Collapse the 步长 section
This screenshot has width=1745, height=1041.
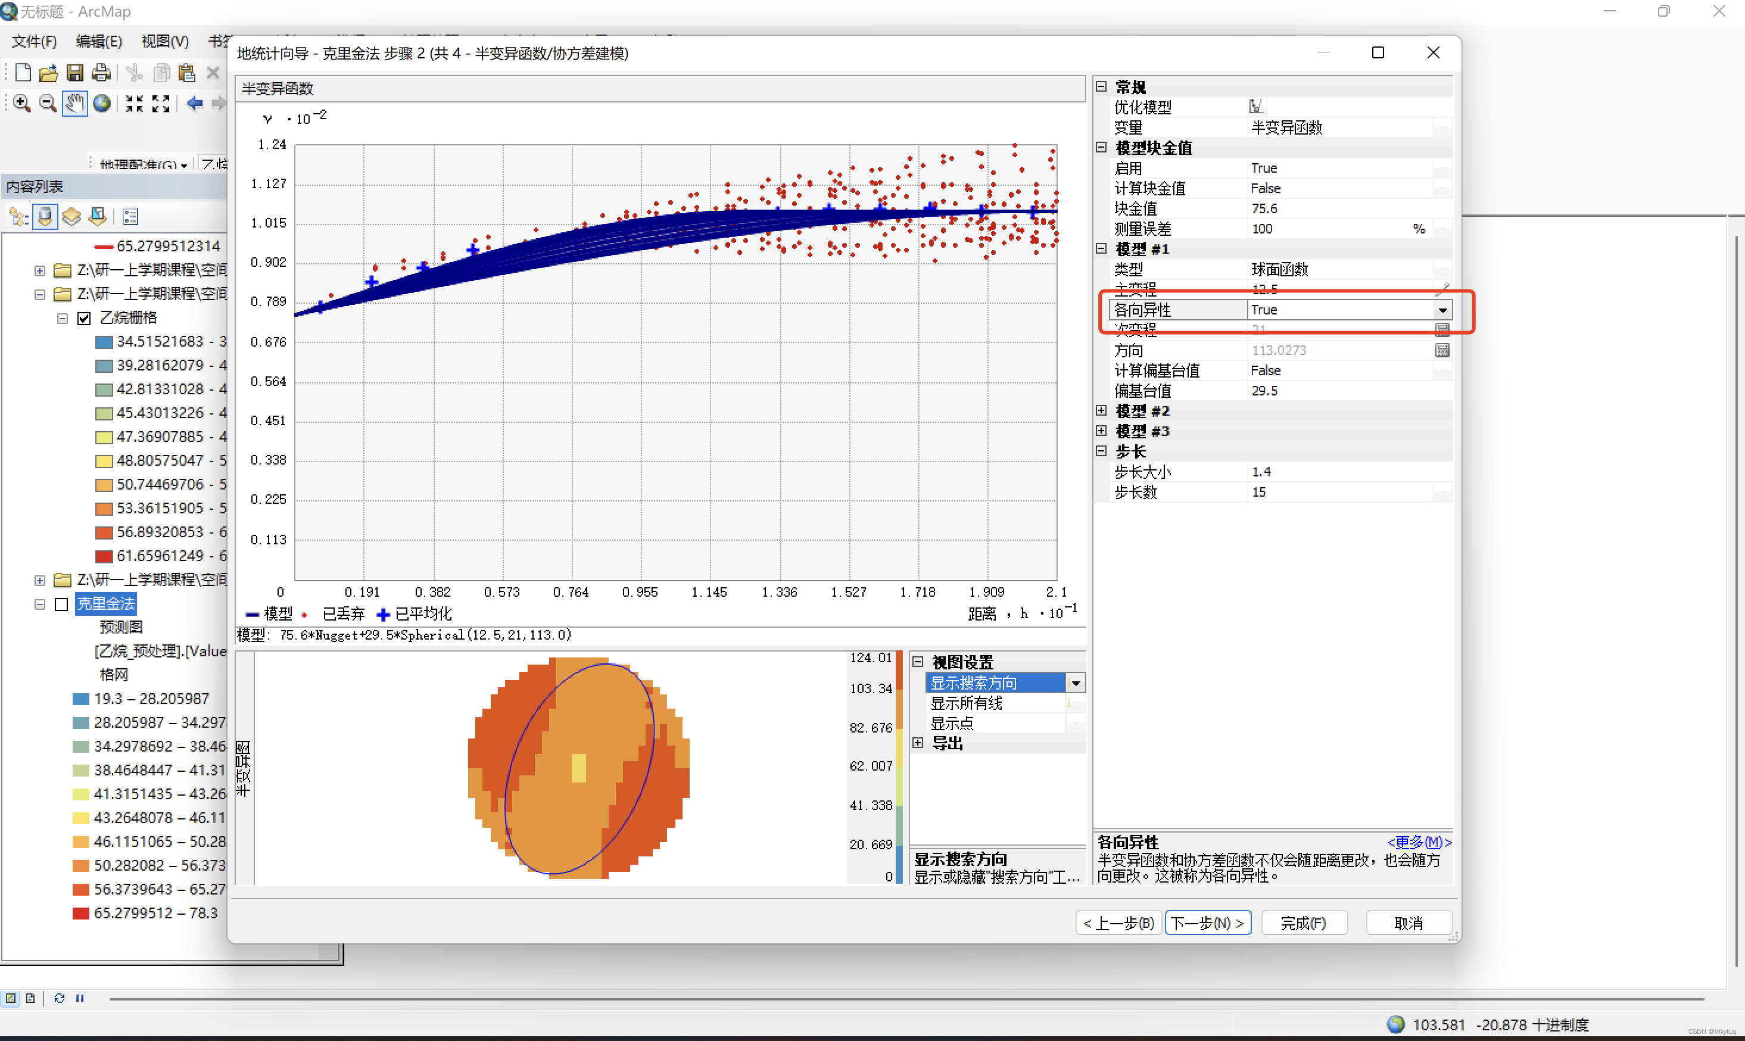coord(1101,451)
